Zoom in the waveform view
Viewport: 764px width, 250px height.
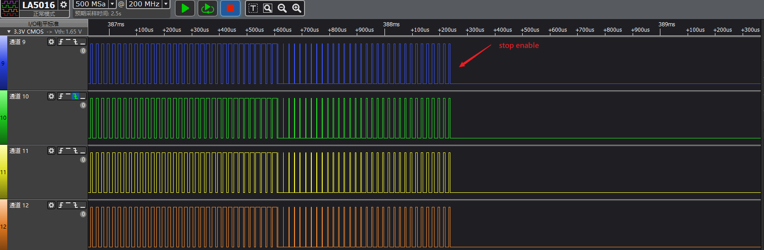pyautogui.click(x=297, y=8)
